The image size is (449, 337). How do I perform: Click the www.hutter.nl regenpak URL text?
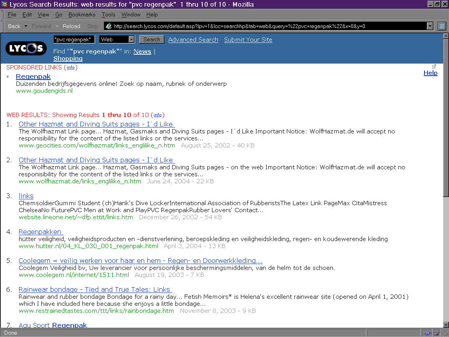click(88, 246)
